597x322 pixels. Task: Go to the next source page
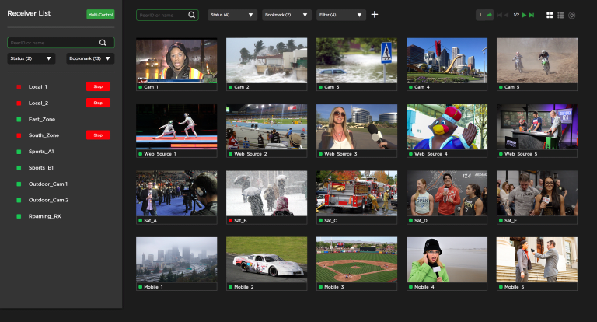[x=525, y=15]
